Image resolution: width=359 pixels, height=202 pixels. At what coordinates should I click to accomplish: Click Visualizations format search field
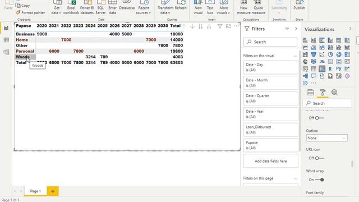click(x=327, y=103)
